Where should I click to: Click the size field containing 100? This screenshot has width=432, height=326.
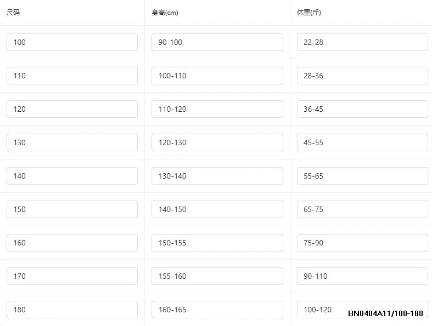pos(72,42)
